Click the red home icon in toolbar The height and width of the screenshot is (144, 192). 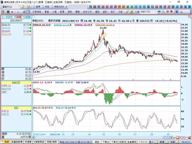[x=8, y=12]
